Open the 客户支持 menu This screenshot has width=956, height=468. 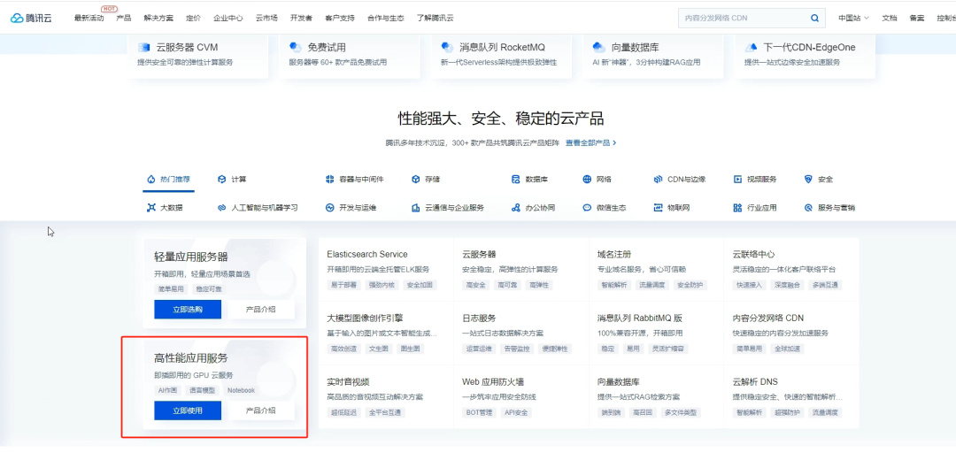[340, 19]
